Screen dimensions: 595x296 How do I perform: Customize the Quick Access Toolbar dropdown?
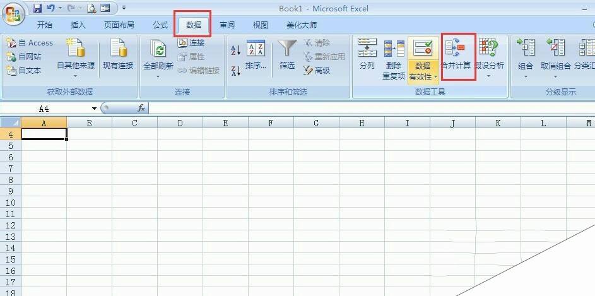(x=124, y=8)
